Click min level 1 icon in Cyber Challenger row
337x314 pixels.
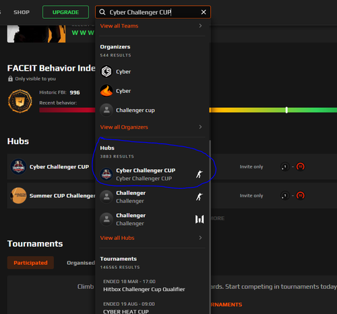[285, 166]
